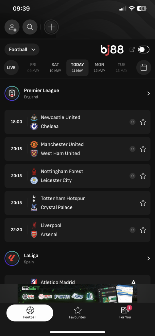Tap the E2BET advertisement banner
This screenshot has width=155, height=336.
click(x=77, y=293)
